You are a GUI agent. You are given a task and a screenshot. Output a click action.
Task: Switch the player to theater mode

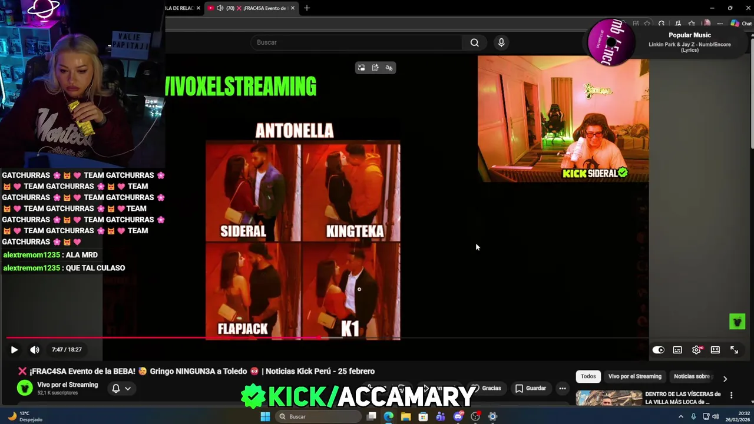tap(715, 350)
